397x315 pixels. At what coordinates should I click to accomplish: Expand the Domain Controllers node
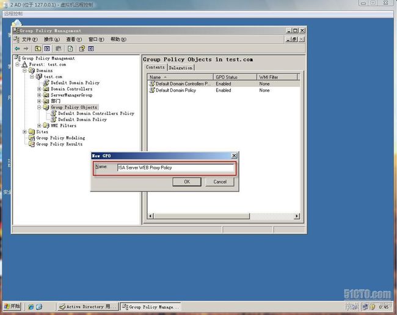pos(39,89)
